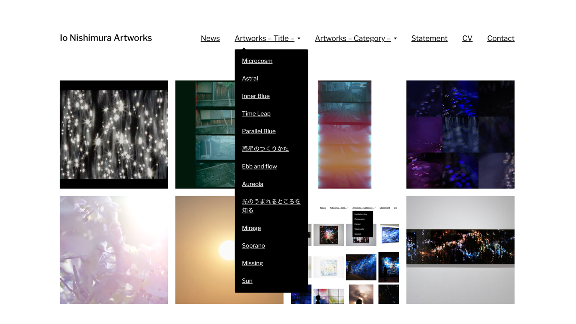This screenshot has height=324, width=576.
Task: Expand the Artworks – Category – dropdown arrow
Action: point(395,38)
